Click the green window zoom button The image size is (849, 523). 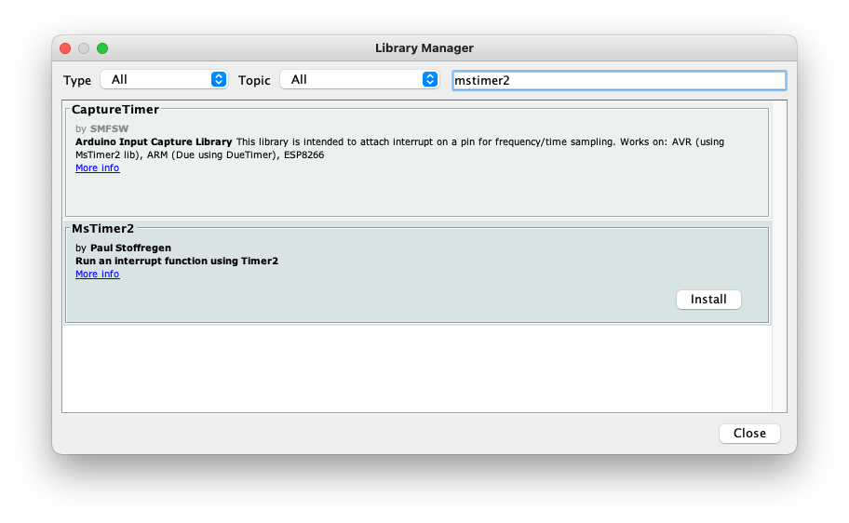102,48
